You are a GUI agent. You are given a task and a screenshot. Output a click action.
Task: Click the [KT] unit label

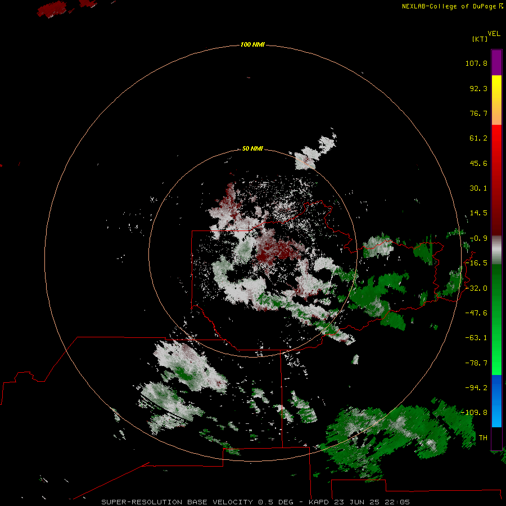coord(480,39)
